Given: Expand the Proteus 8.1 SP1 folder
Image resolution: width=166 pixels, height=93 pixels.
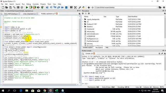Looking at the screenshot, I should [83, 24].
